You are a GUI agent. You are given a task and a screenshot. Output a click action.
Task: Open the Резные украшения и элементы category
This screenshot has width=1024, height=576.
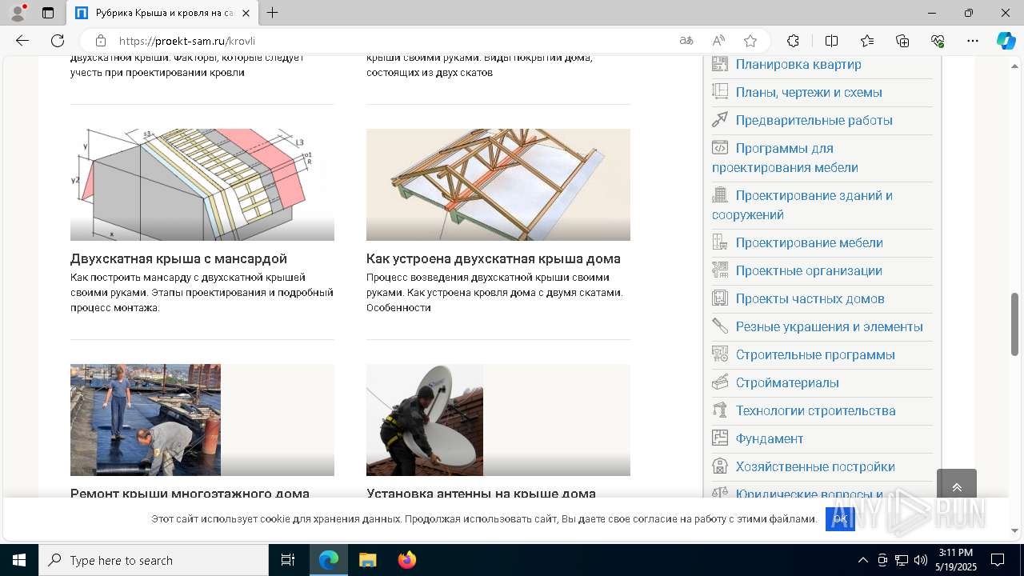pyautogui.click(x=830, y=326)
